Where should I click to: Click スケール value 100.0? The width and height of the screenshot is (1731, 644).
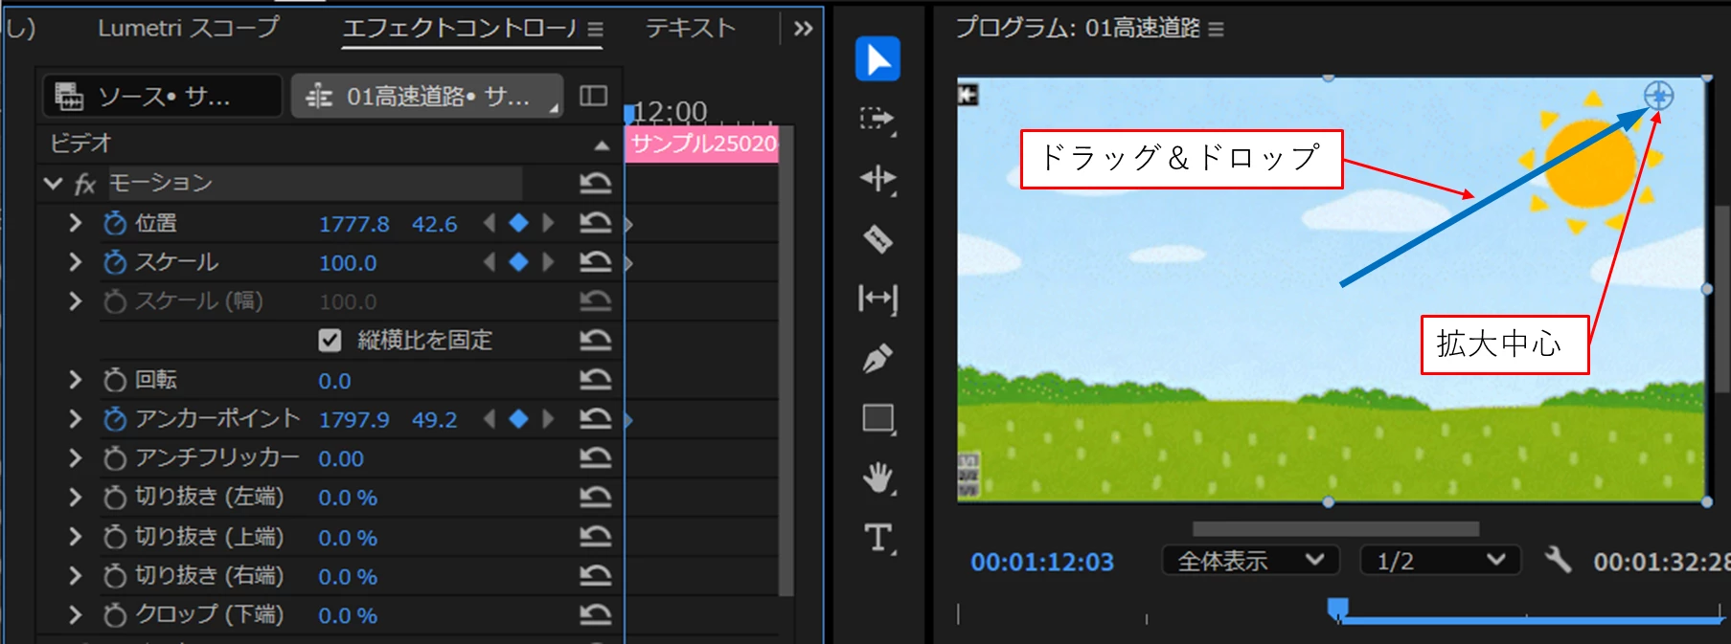click(348, 263)
